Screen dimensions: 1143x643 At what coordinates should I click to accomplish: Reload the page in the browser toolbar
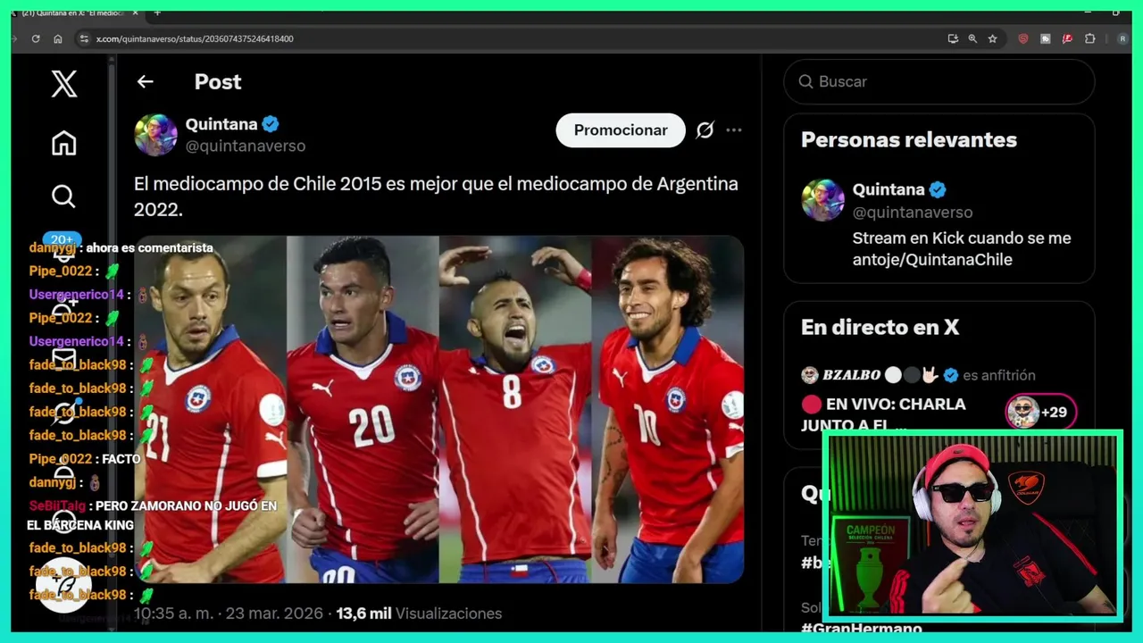(x=36, y=38)
